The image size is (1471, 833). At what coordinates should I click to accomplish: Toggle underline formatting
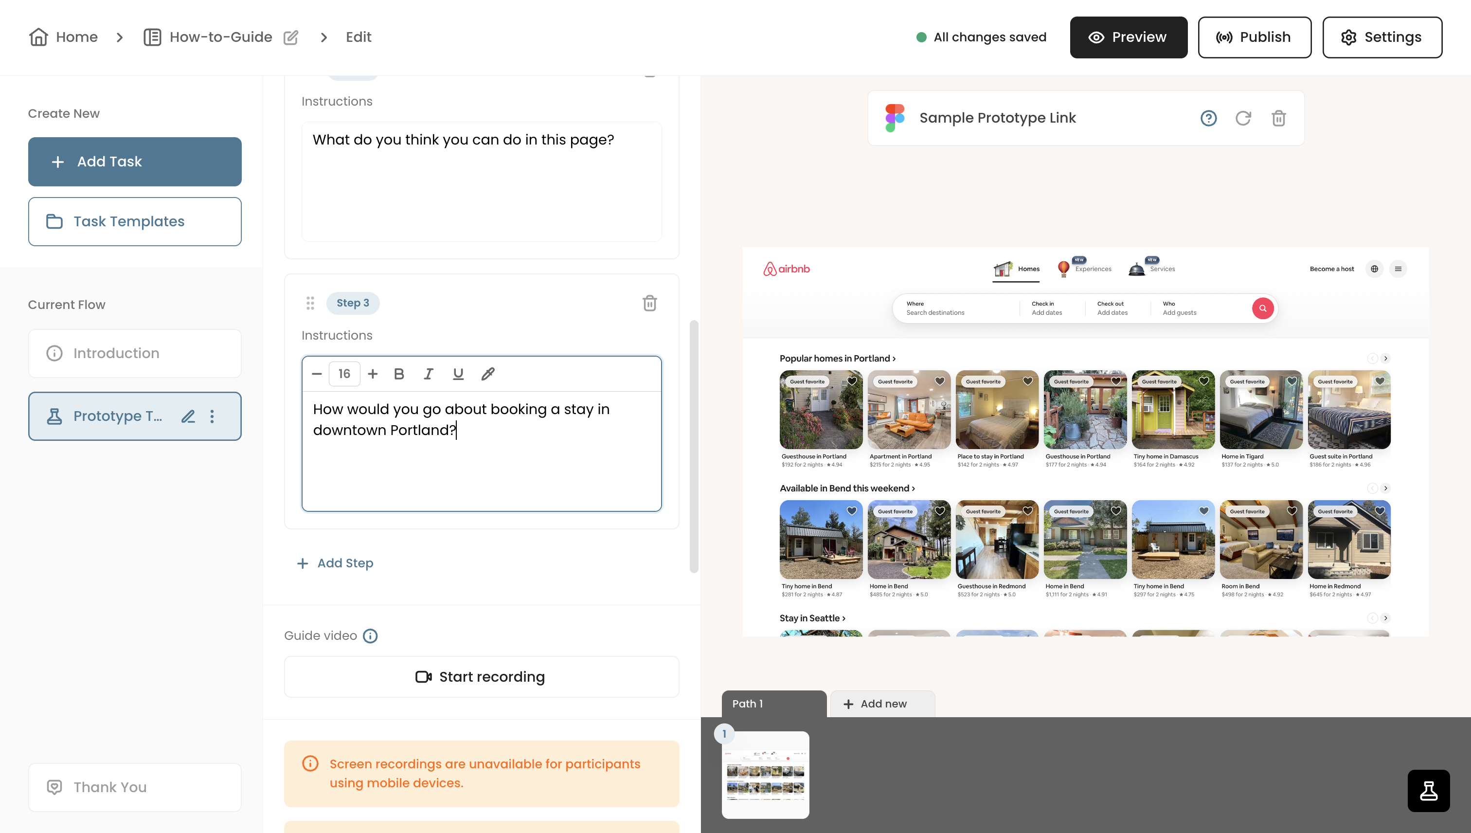(x=458, y=374)
